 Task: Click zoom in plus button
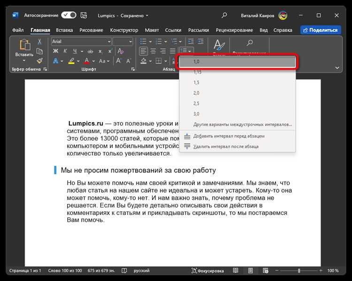pos(321,271)
